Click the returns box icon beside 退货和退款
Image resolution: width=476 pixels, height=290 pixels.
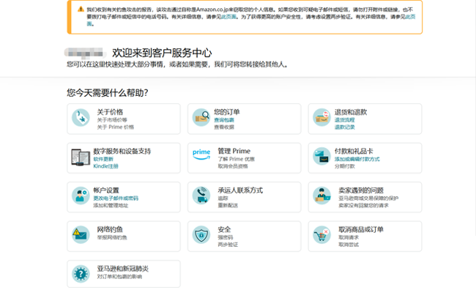[x=321, y=117]
